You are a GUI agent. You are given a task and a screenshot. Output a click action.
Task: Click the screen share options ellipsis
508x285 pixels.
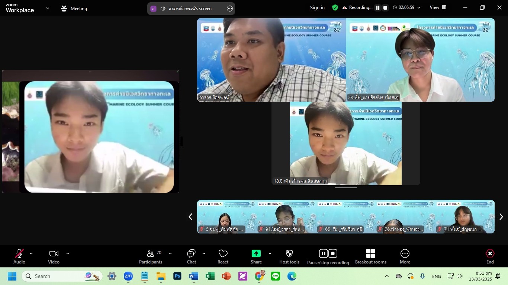point(230,9)
